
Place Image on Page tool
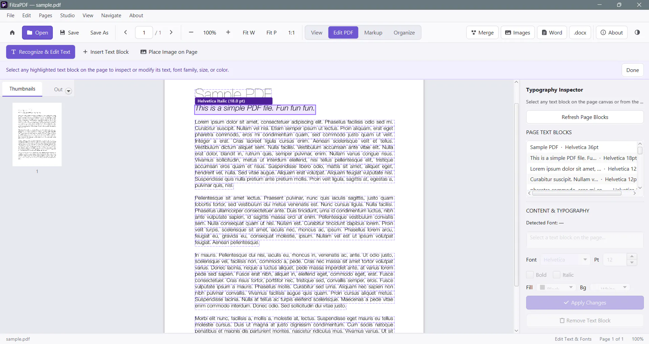[169, 52]
